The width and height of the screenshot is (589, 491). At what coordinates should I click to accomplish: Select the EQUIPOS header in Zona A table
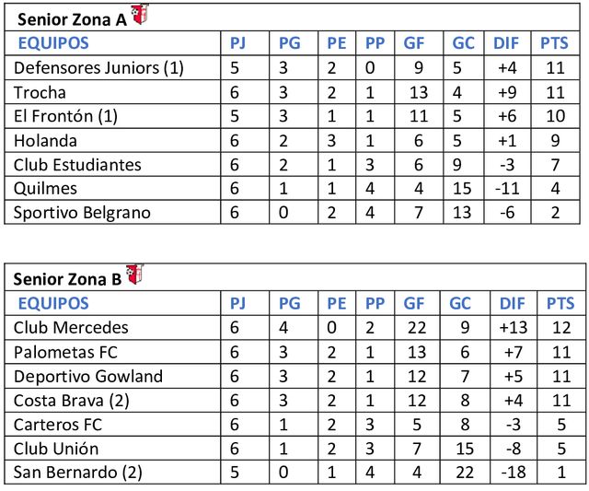(x=53, y=43)
